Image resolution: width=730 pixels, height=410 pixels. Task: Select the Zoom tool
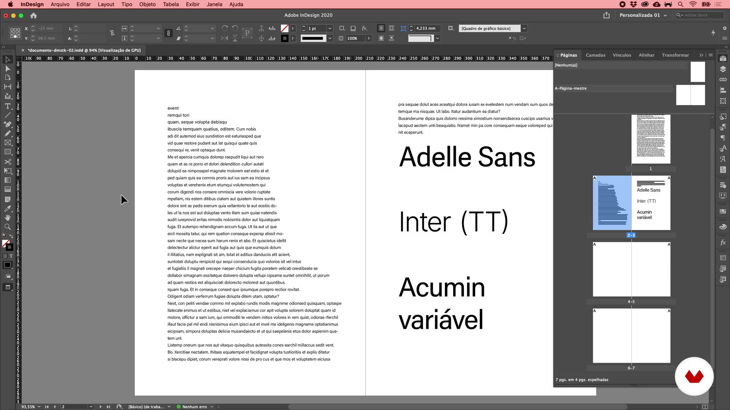(8, 227)
